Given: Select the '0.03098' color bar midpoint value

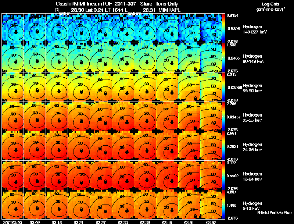Looking at the screenshot, I should [x=234, y=88].
